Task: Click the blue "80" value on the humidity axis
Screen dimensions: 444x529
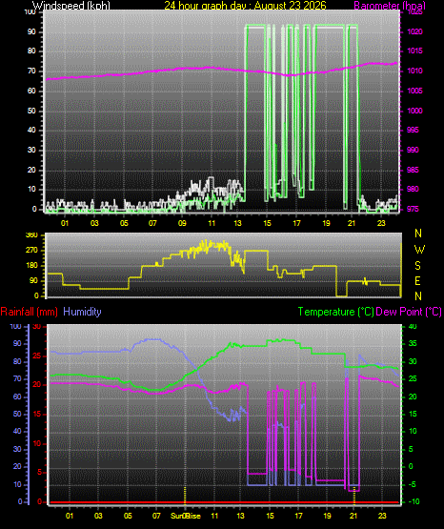Action: tap(17, 361)
